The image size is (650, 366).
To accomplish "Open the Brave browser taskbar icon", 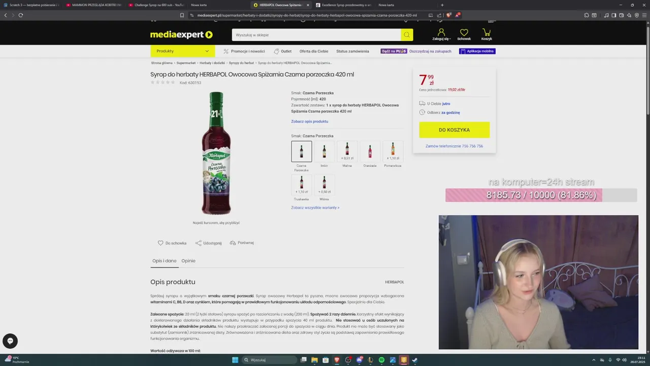I will point(337,360).
